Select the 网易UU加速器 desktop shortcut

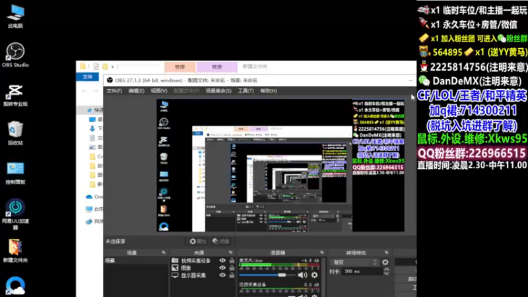[x=15, y=214]
